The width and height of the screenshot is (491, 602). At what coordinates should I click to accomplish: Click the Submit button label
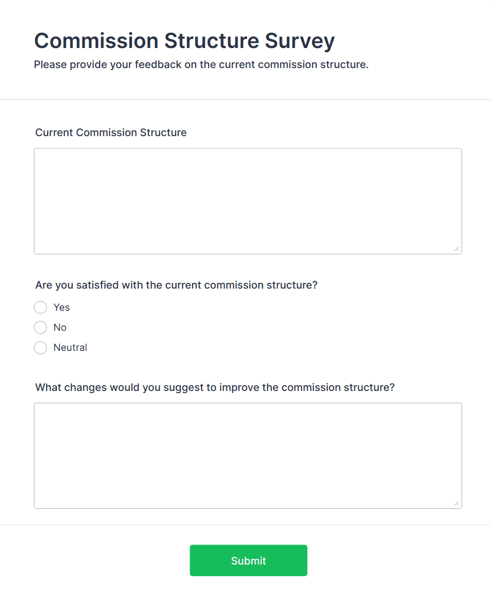[248, 560]
